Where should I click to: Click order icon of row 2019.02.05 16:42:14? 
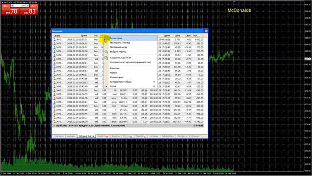point(54,63)
